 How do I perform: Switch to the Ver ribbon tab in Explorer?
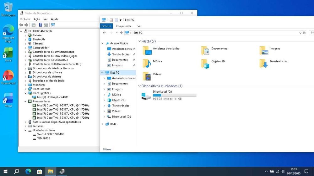pos(139,26)
